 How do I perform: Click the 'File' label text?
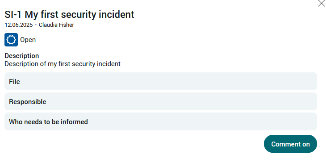14,81
